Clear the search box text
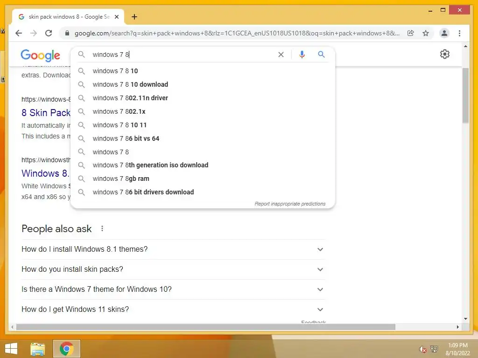Screen dimensions: 478x358 pos(281,55)
